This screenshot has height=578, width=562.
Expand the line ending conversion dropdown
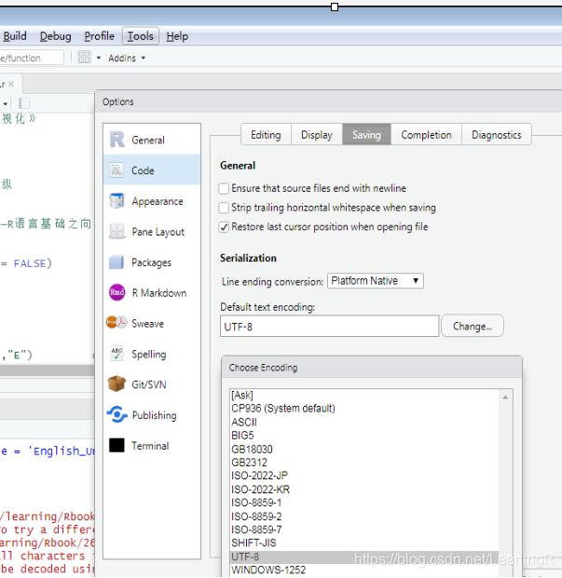point(376,281)
